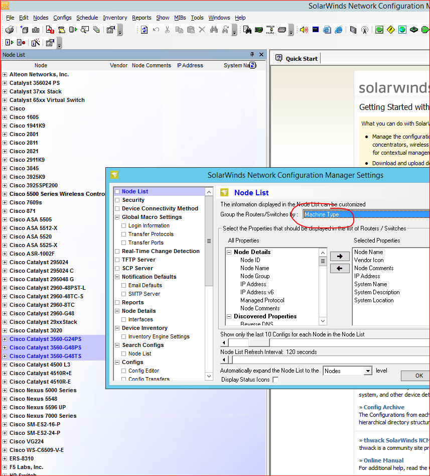Enable the Display Status Icons checkbox
This screenshot has height=476, width=430.
pyautogui.click(x=275, y=380)
